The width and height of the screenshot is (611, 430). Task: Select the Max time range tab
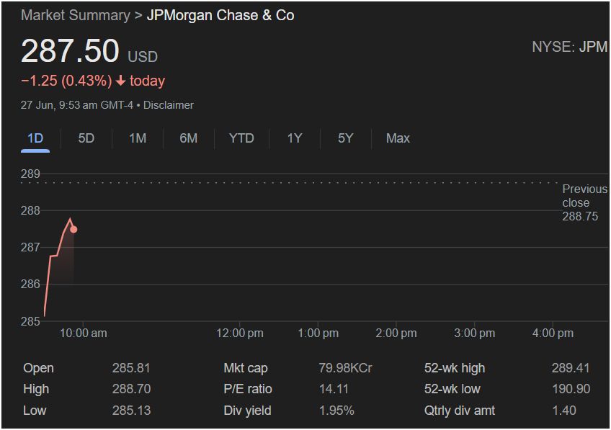pos(398,138)
